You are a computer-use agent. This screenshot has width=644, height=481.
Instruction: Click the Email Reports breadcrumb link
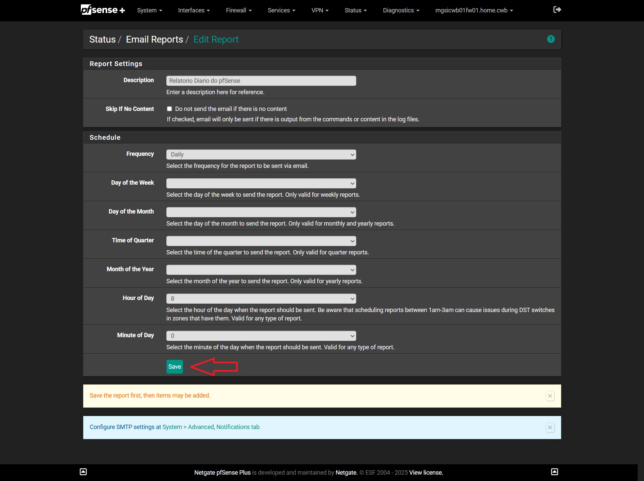tap(155, 40)
